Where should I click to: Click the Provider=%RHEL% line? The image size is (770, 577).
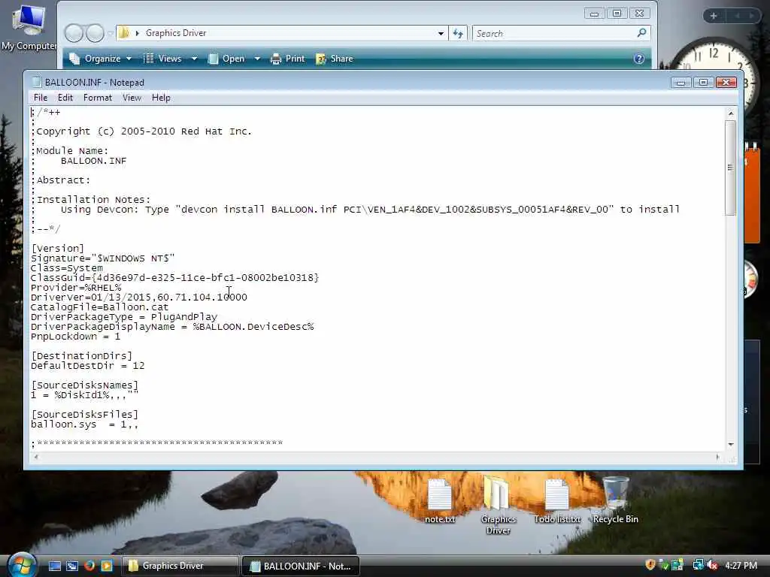(x=76, y=288)
